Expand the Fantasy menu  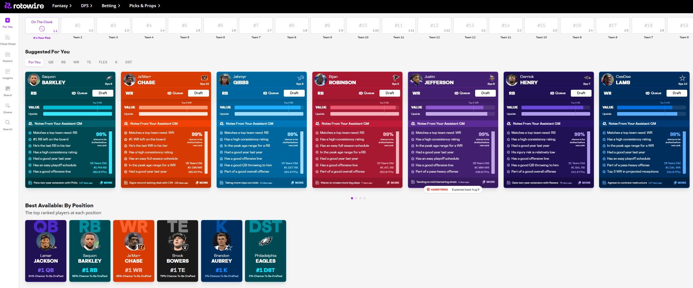coord(62,6)
